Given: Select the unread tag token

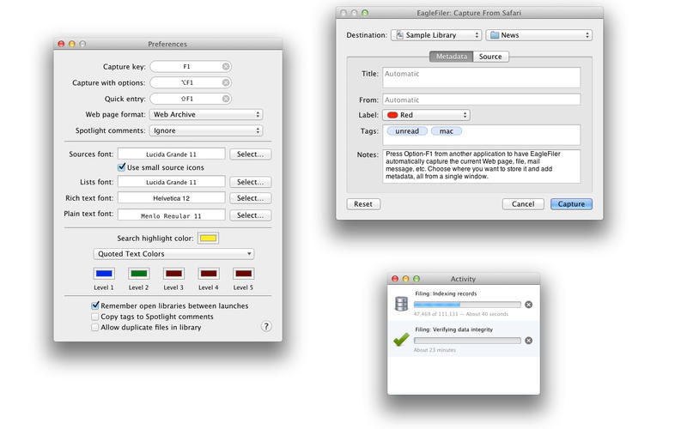Looking at the screenshot, I should click(407, 131).
